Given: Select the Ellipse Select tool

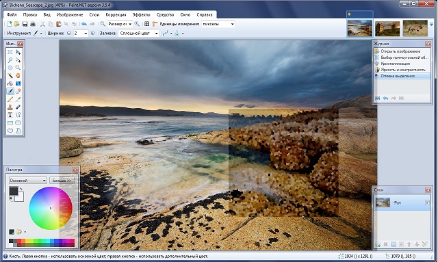Looking at the screenshot, I should (10, 68).
